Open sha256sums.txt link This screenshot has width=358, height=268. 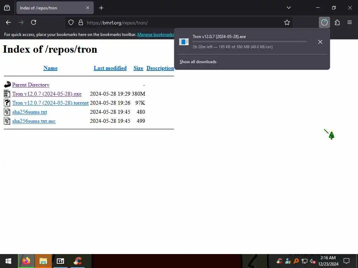coord(30,112)
